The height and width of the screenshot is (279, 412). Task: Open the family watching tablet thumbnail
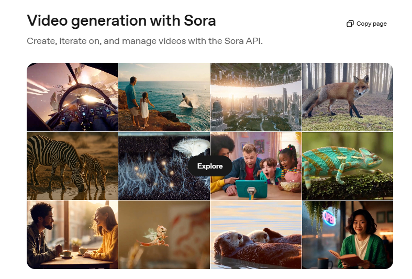[x=256, y=166]
